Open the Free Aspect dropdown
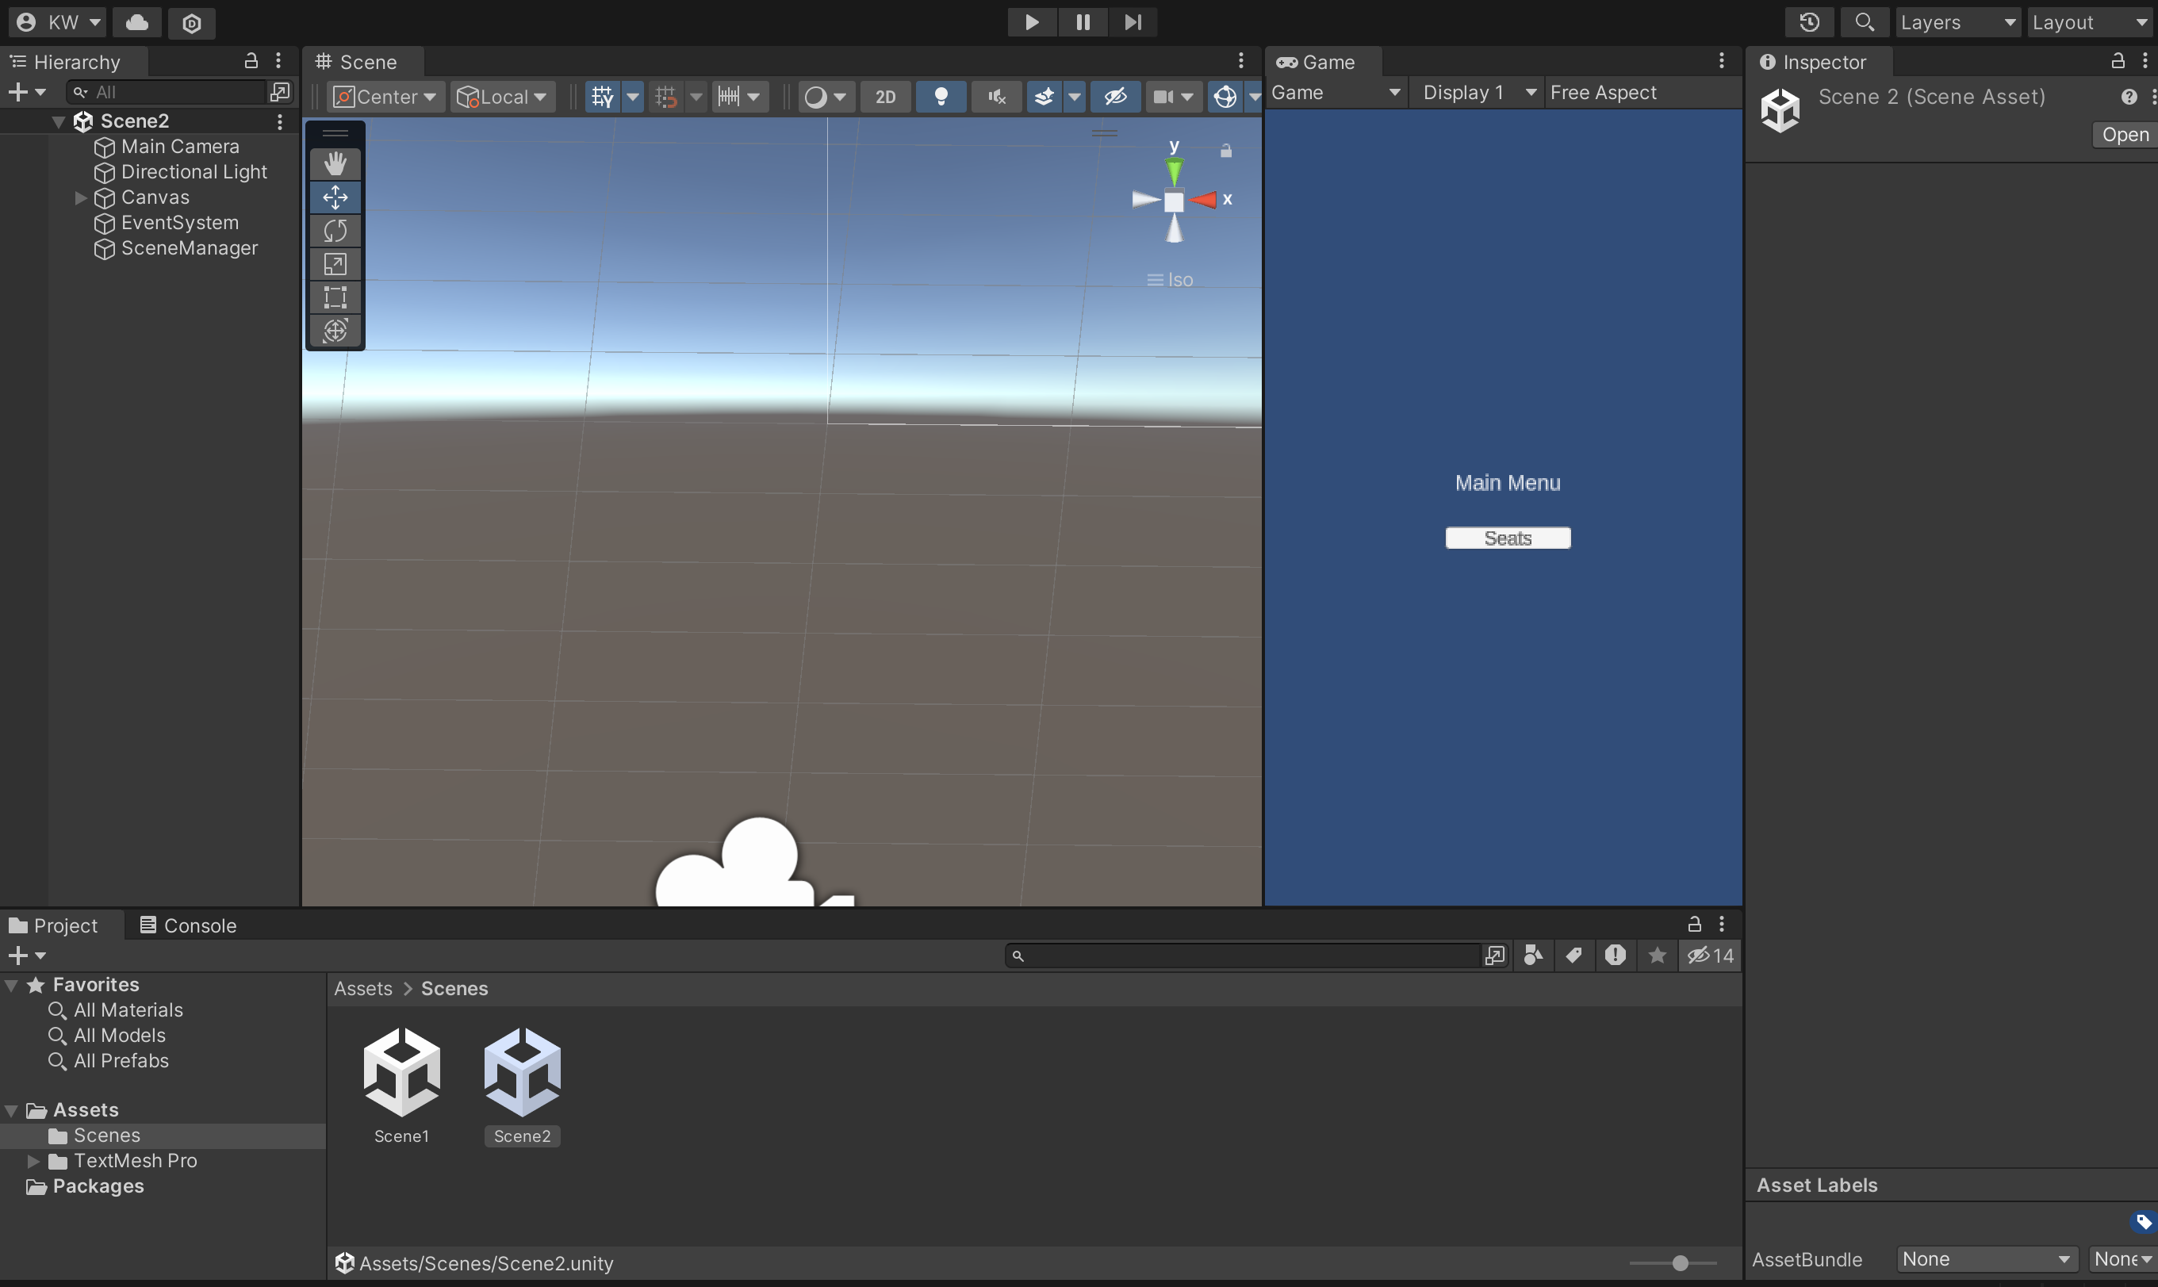The height and width of the screenshot is (1287, 2158). click(x=1603, y=93)
